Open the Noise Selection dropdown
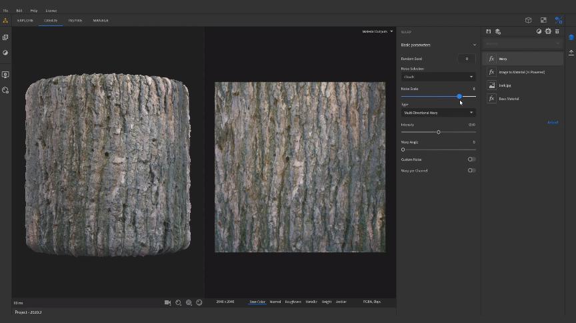This screenshot has width=576, height=323. 438,77
